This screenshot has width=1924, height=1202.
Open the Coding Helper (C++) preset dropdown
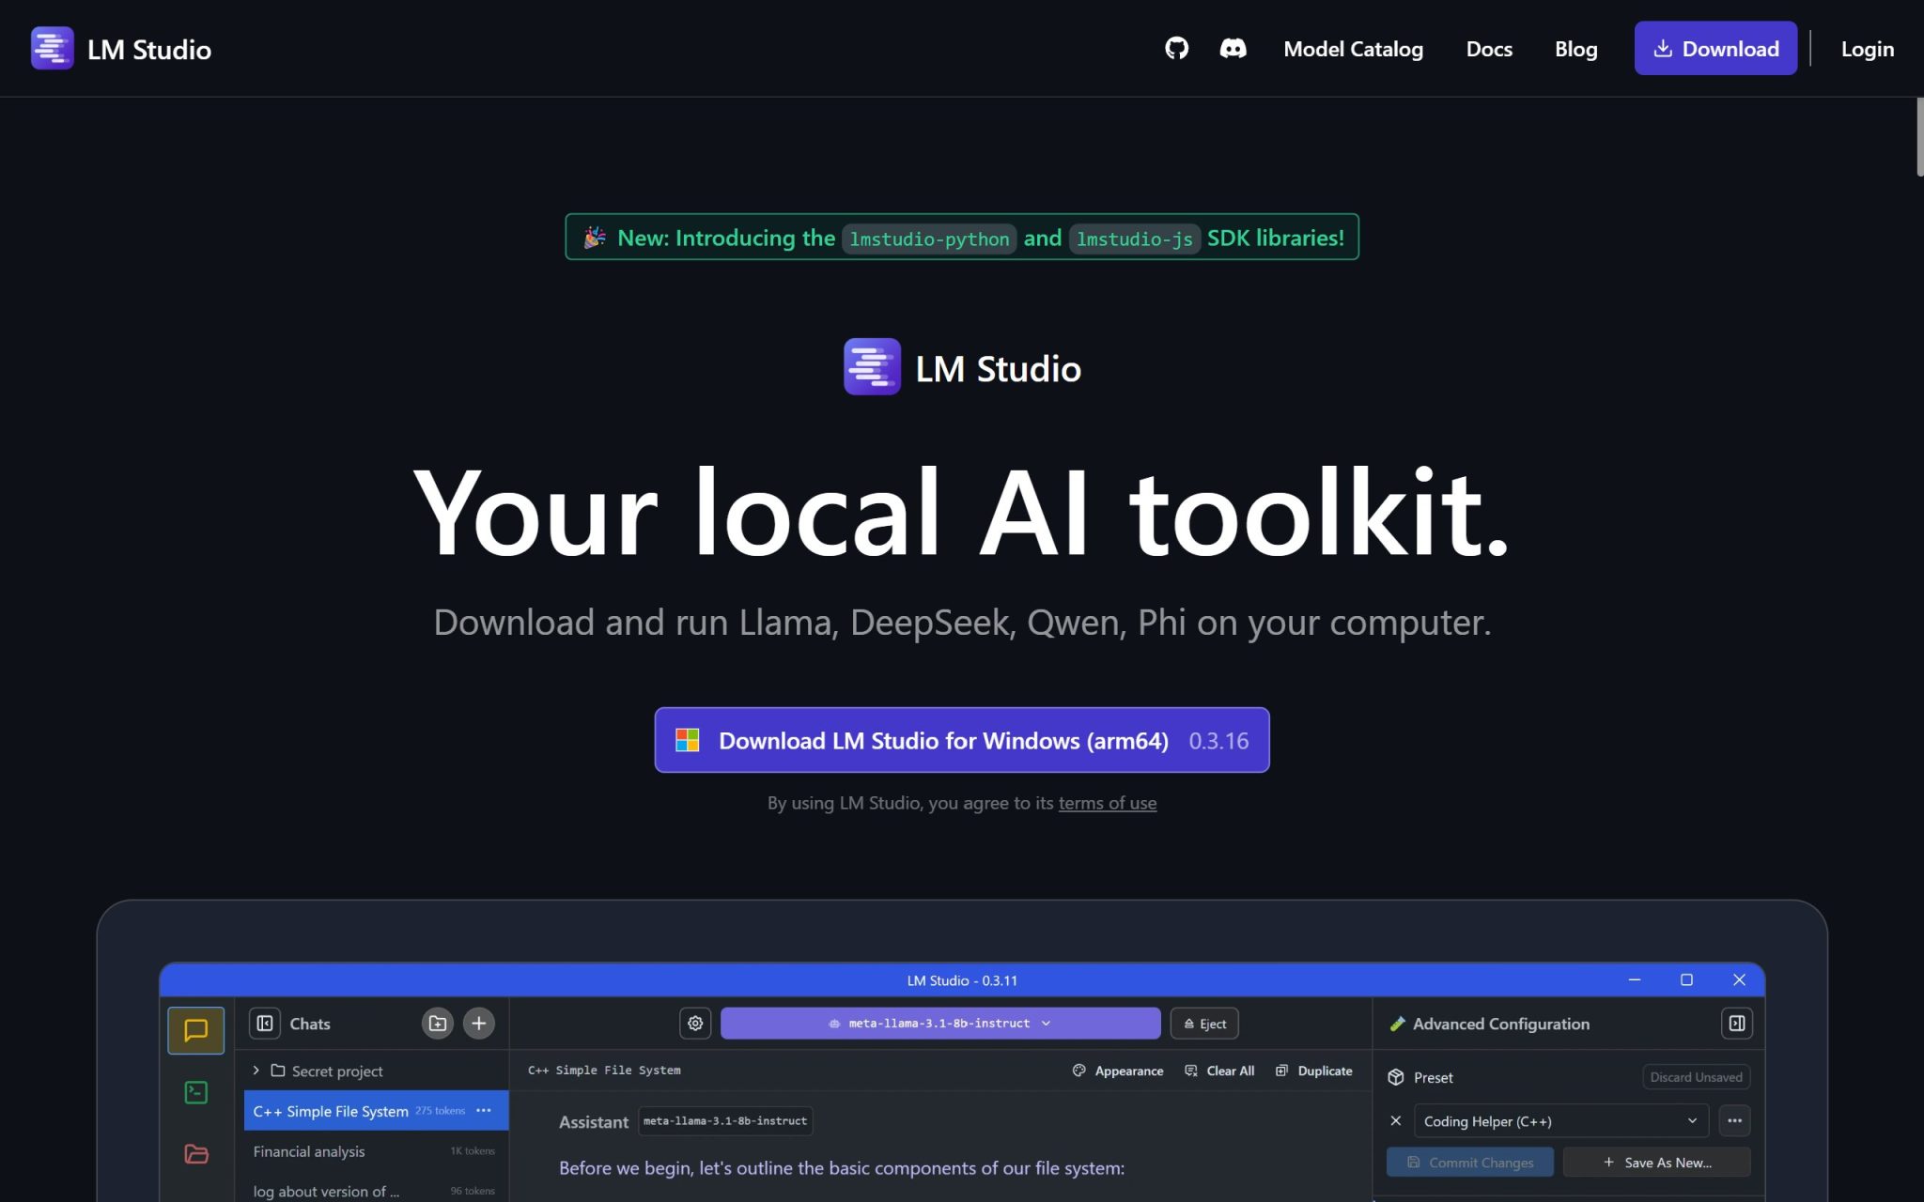[1560, 1121]
